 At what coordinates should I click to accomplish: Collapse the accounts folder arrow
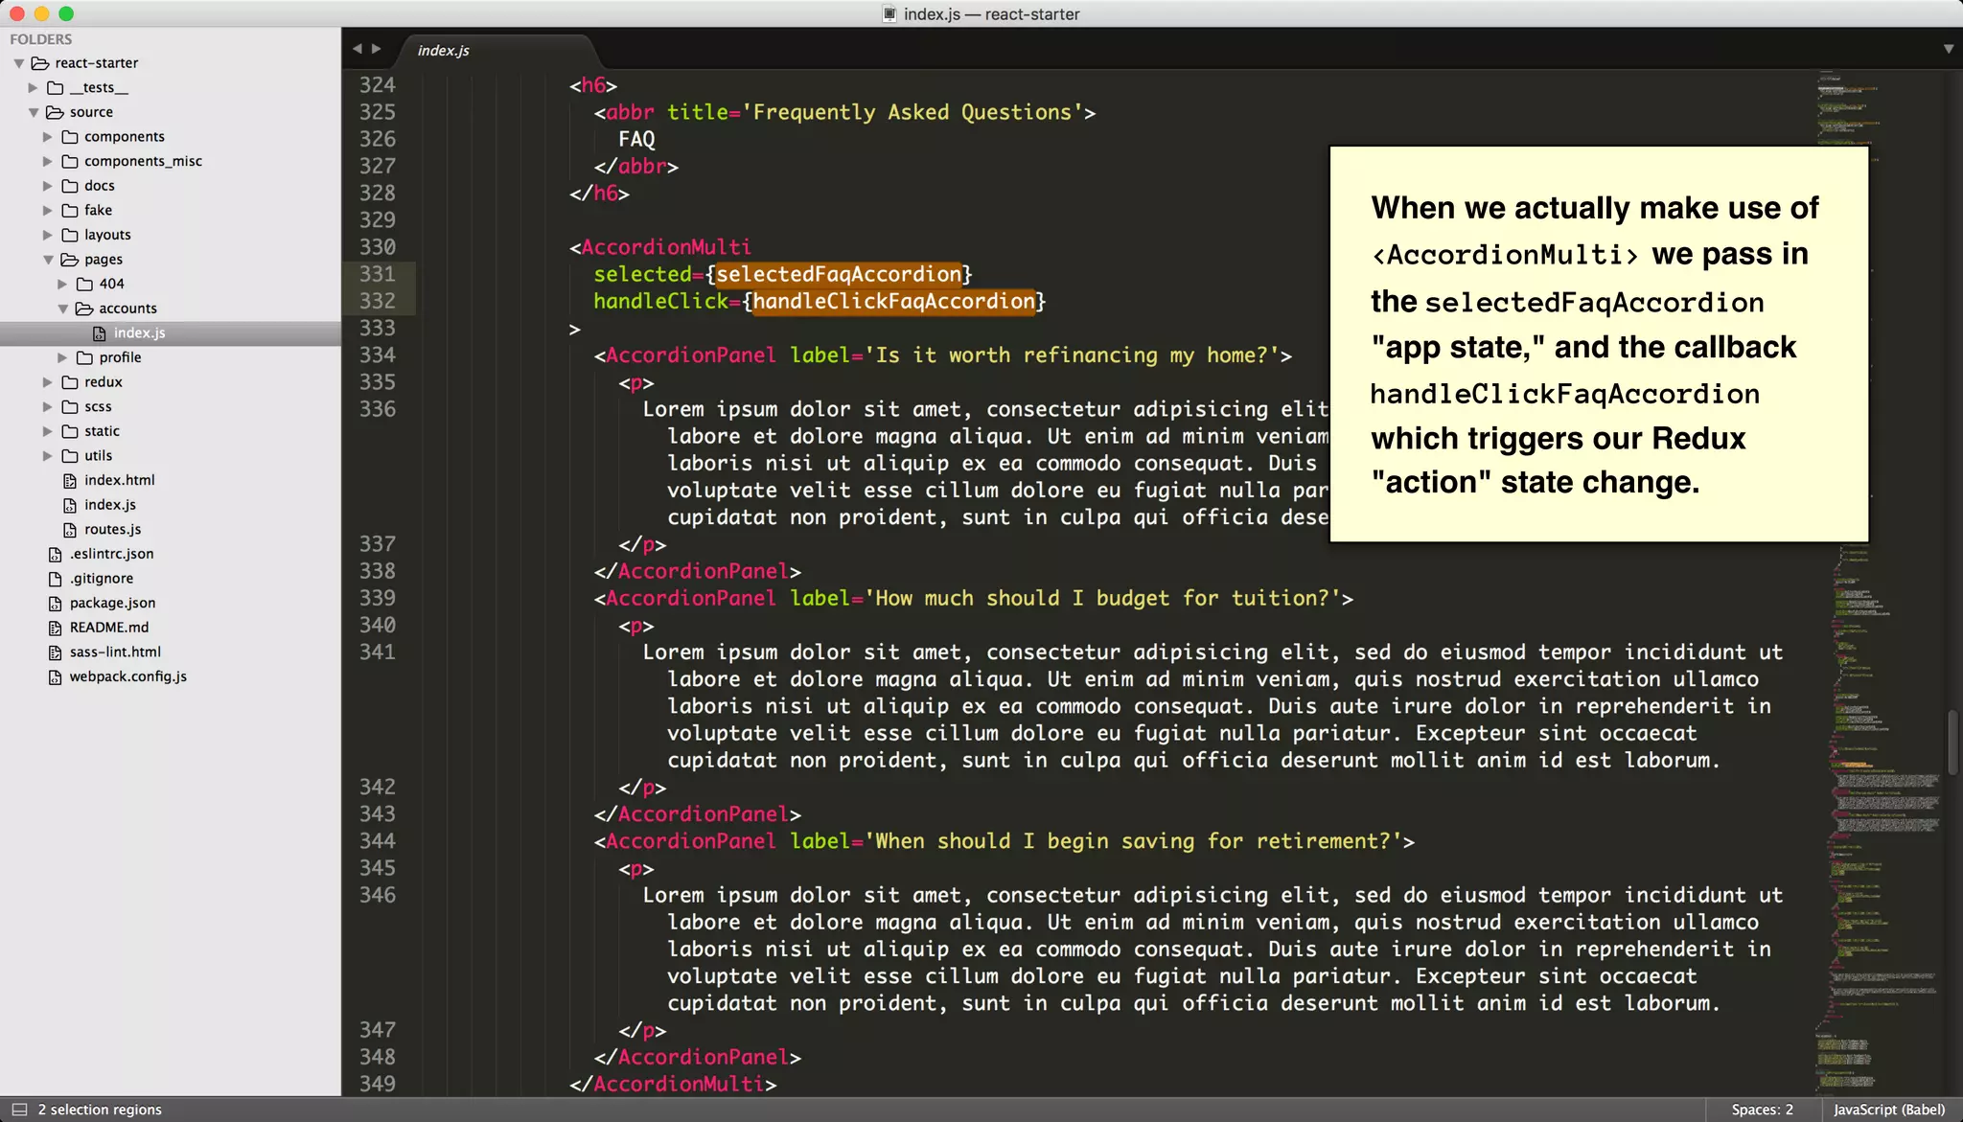click(x=63, y=309)
